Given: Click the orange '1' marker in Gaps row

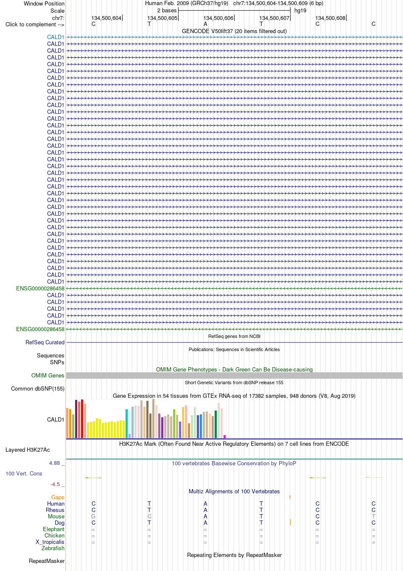Looking at the screenshot, I should point(290,498).
